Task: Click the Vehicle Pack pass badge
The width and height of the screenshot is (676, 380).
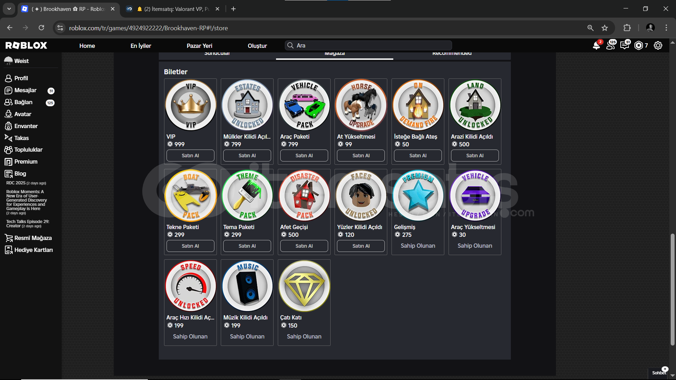Action: (x=304, y=105)
